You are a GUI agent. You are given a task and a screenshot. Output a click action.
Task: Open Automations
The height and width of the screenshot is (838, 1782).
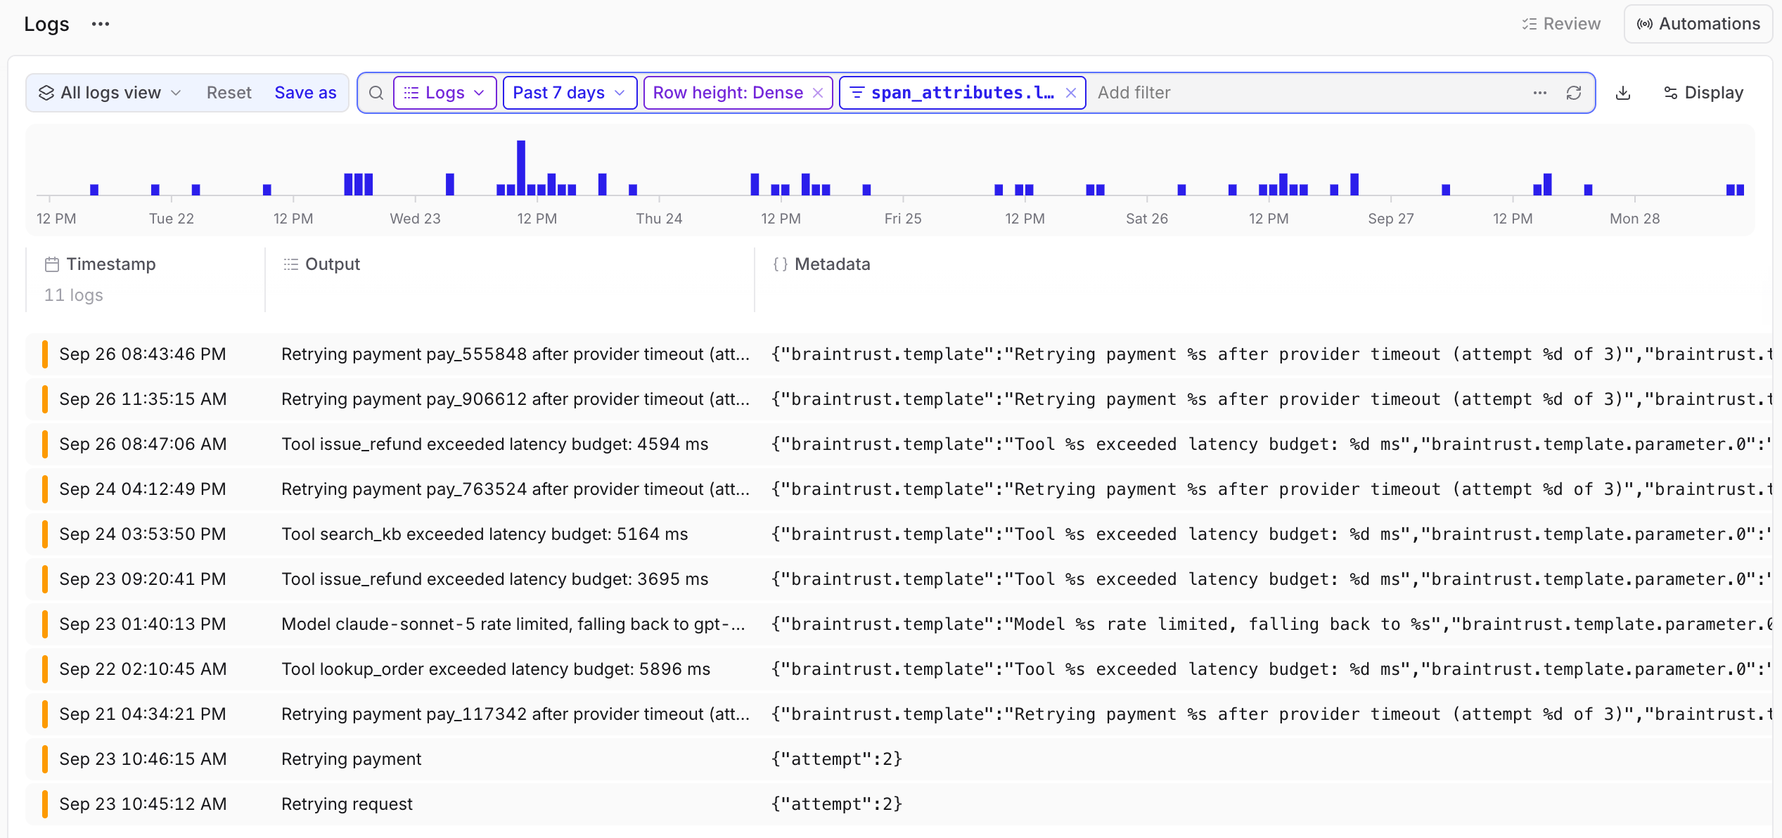coord(1698,24)
